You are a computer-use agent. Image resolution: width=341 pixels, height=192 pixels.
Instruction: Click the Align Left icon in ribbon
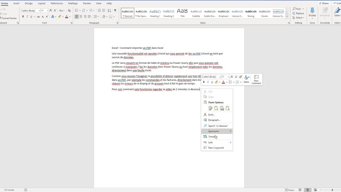(76, 17)
